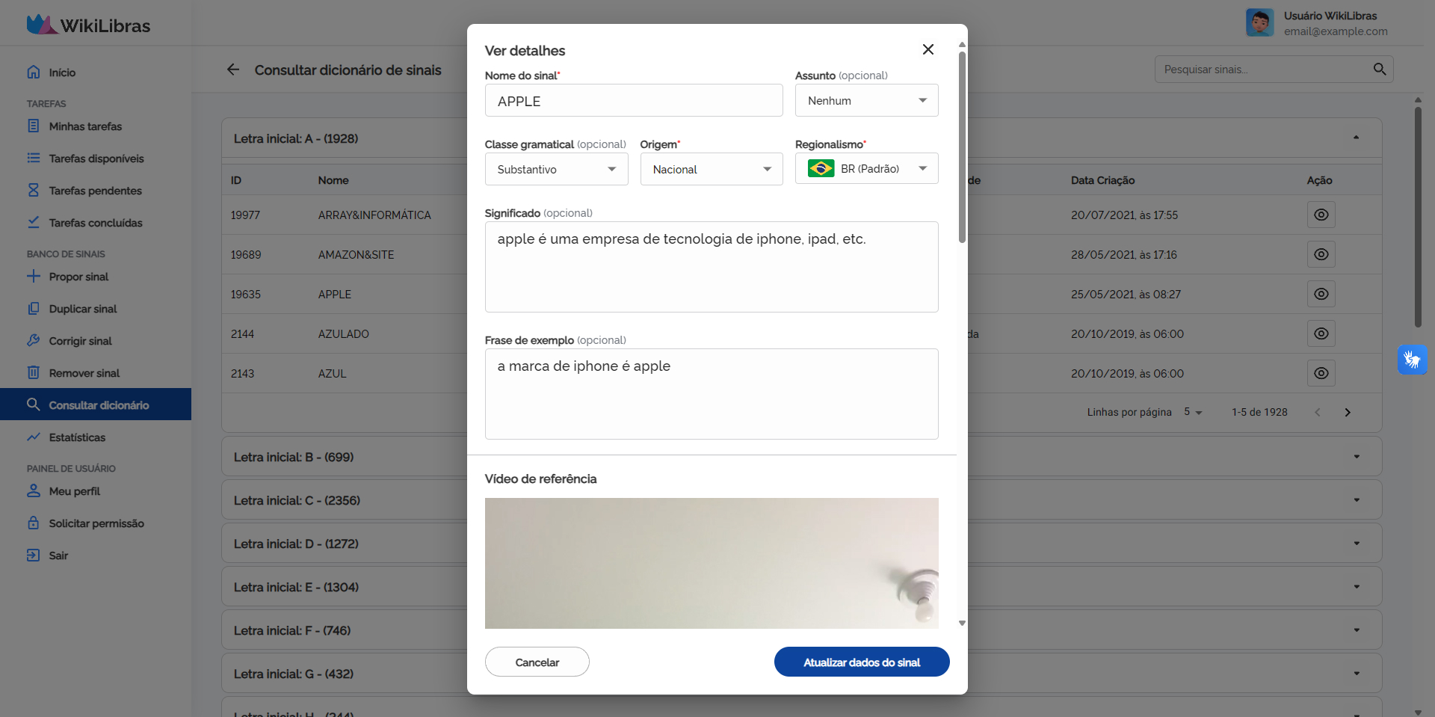
Task: Click the Nome column header
Action: tap(333, 180)
